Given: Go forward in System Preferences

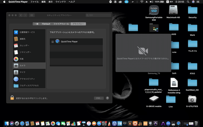Looking at the screenshot, I should coord(25,15).
